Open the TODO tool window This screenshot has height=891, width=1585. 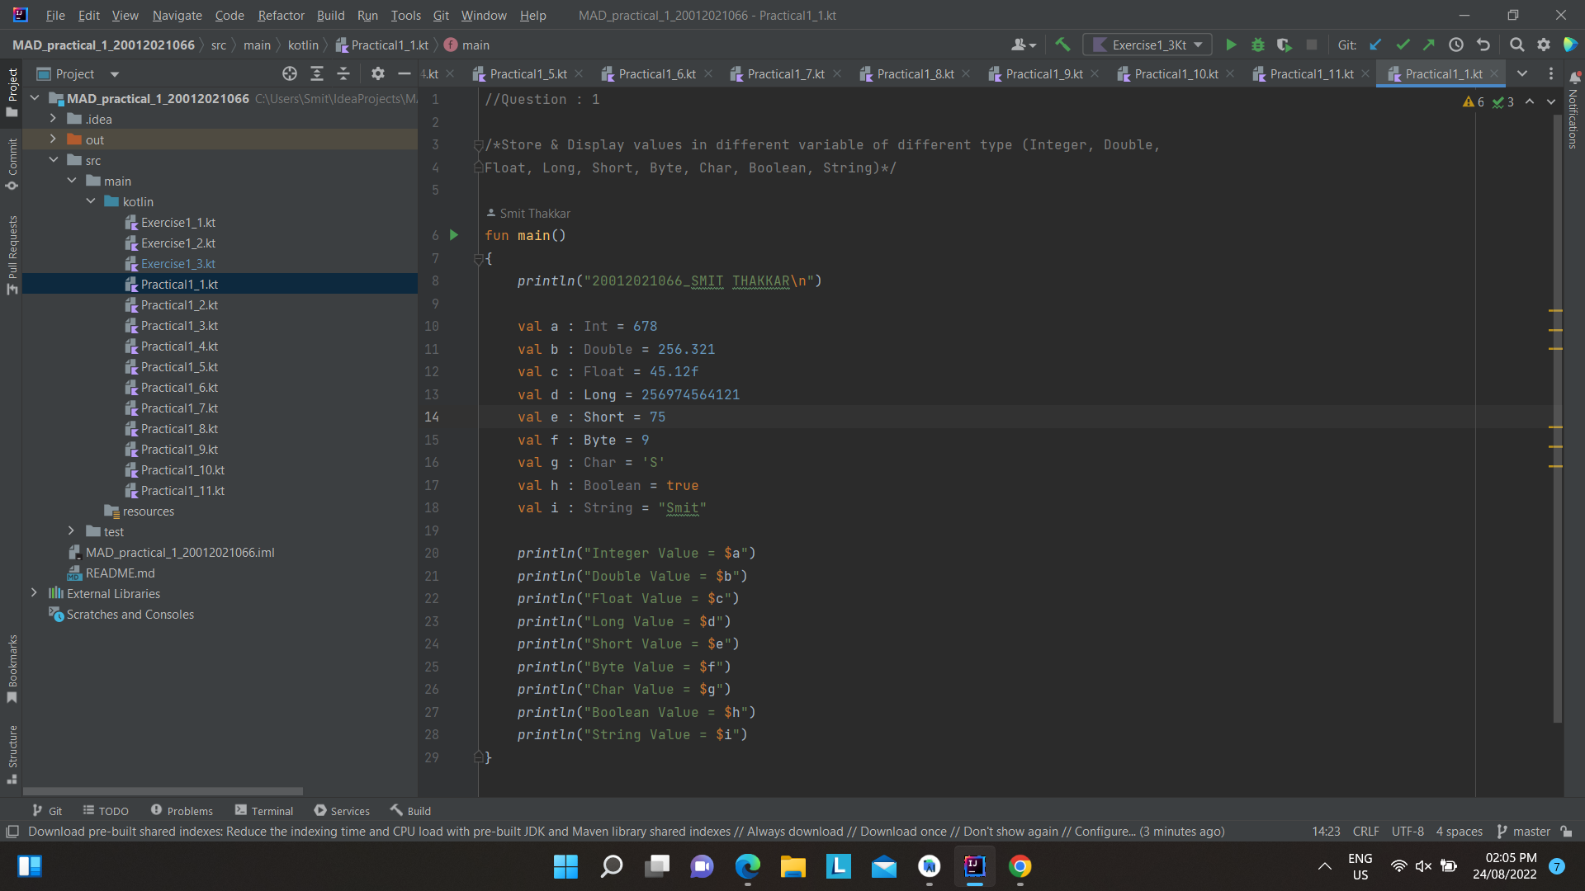point(106,811)
